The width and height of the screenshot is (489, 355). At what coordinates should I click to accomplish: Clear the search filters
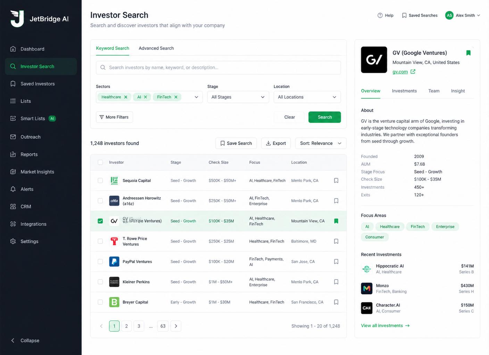[x=289, y=117]
